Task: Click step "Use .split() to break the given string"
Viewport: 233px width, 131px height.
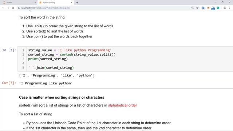Action: click(x=70, y=26)
